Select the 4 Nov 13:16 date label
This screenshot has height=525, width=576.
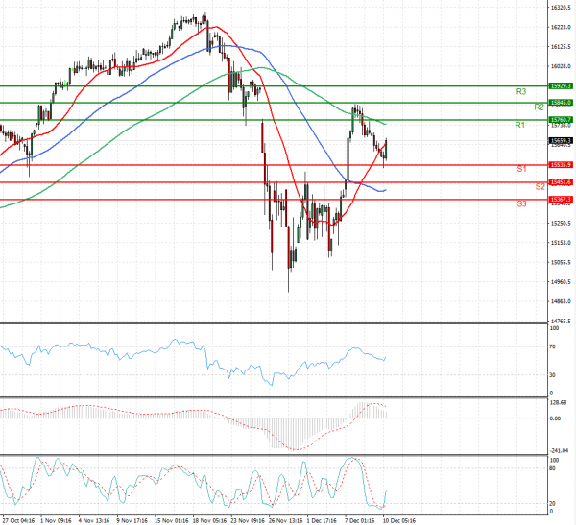click(x=94, y=521)
